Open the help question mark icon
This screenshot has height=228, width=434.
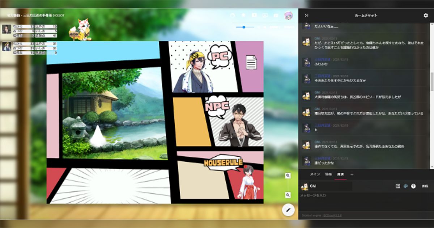[413, 186]
